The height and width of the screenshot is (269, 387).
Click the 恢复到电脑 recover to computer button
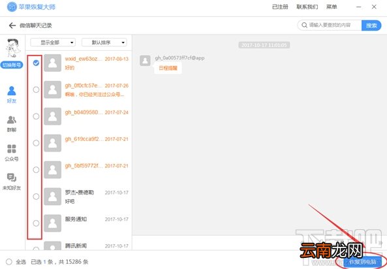point(362,262)
